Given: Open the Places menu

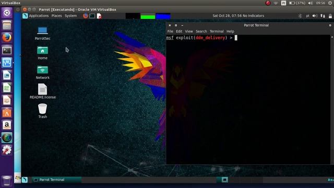Looking at the screenshot, I should click(56, 16).
